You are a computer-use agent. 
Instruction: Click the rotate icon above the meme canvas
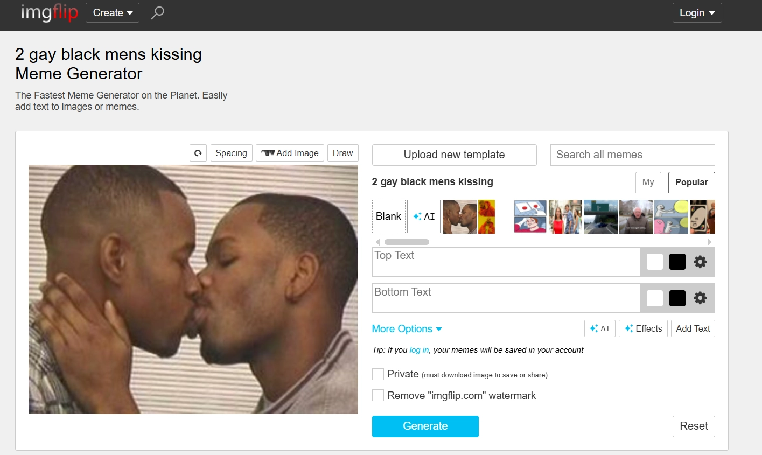pyautogui.click(x=198, y=152)
